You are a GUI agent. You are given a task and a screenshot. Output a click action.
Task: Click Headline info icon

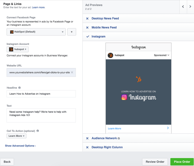click(19, 88)
